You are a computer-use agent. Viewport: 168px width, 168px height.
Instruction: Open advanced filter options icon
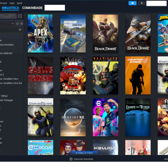click(20, 30)
